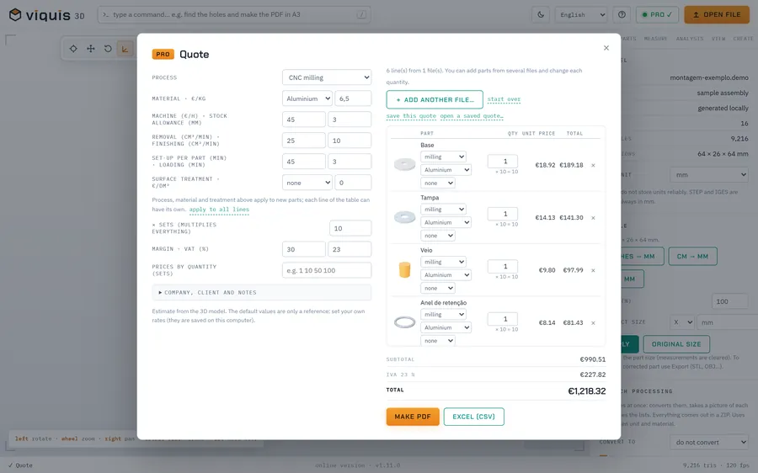Click the yellow Veio part thumbnail
Viewport: 758px width, 473px height.
coord(404,269)
